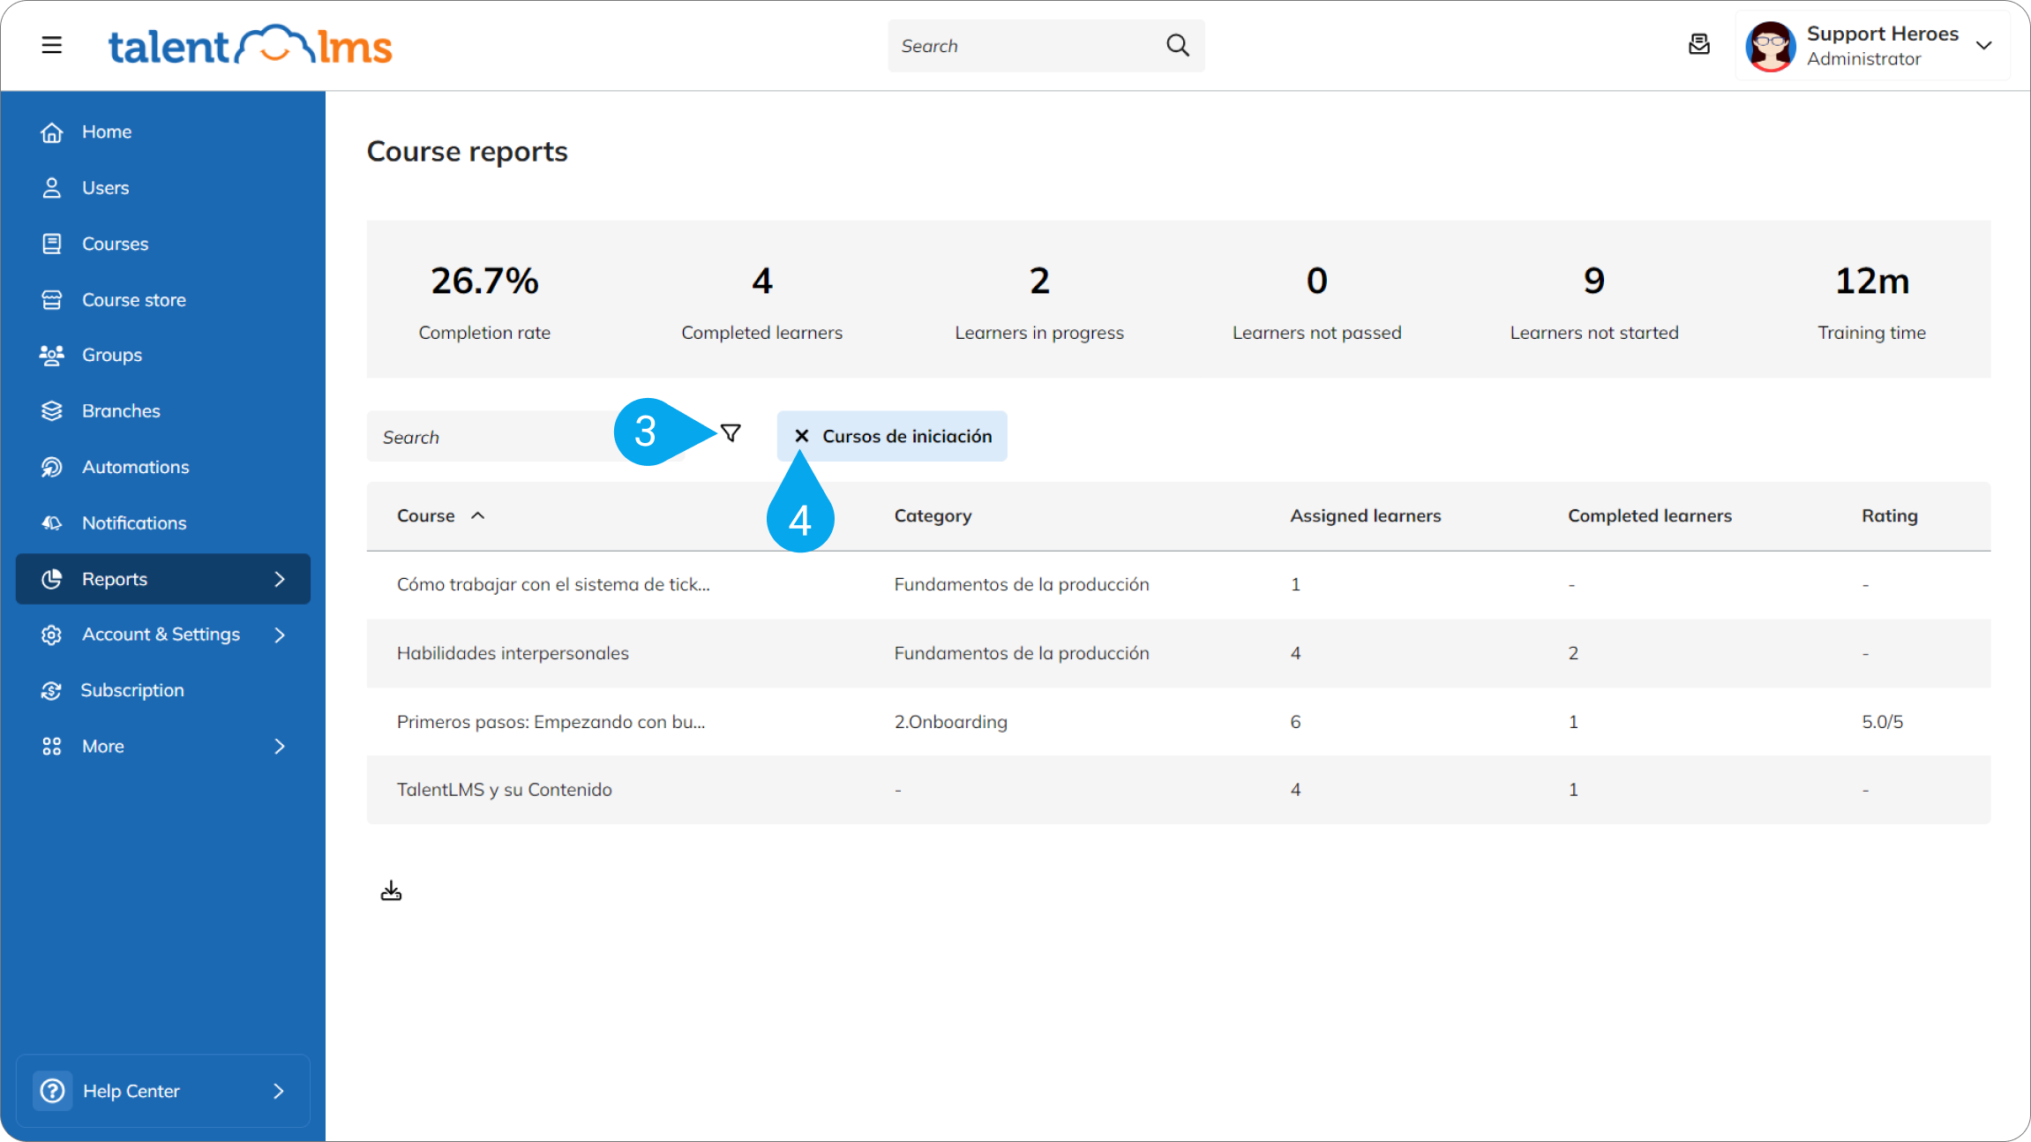The height and width of the screenshot is (1142, 2031).
Task: Click the Subscription sidebar icon
Action: pos(52,690)
